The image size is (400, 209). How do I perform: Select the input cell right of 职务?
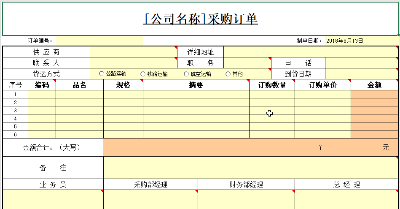click(247, 63)
